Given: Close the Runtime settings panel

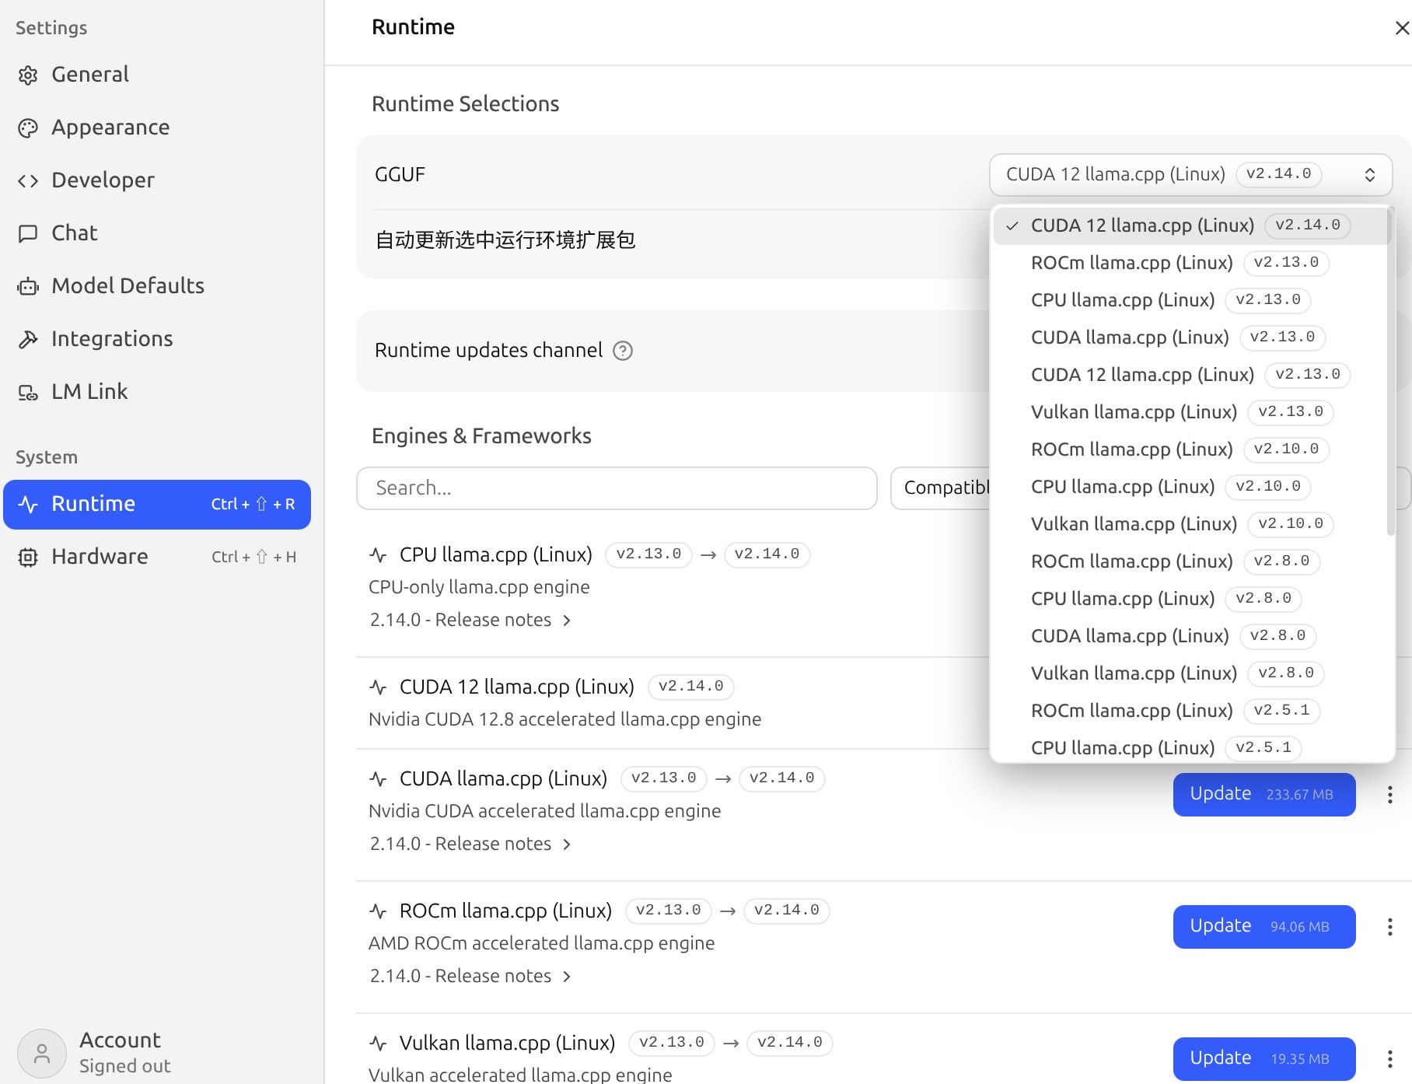Looking at the screenshot, I should 1402,28.
